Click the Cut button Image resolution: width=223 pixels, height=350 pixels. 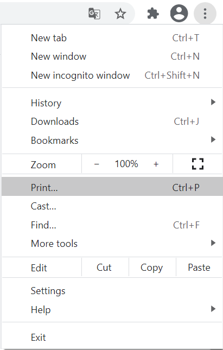point(105,268)
